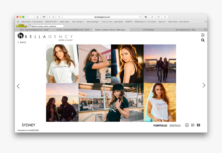This screenshot has height=153, width=222.
Task: Advance the photo carousel right arrow
Action: click(x=204, y=85)
